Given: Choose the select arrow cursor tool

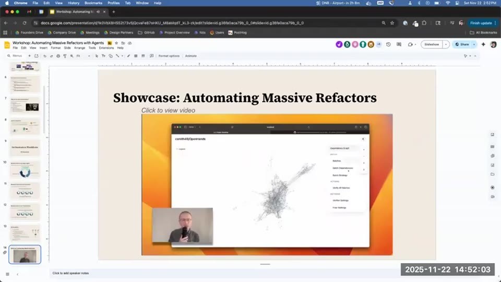Looking at the screenshot, I should coord(97,56).
